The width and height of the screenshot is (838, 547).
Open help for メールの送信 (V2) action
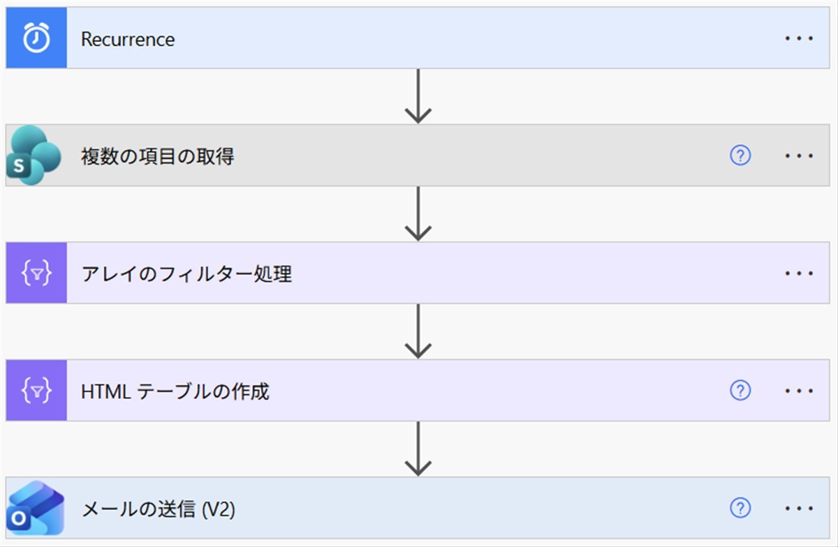click(740, 508)
